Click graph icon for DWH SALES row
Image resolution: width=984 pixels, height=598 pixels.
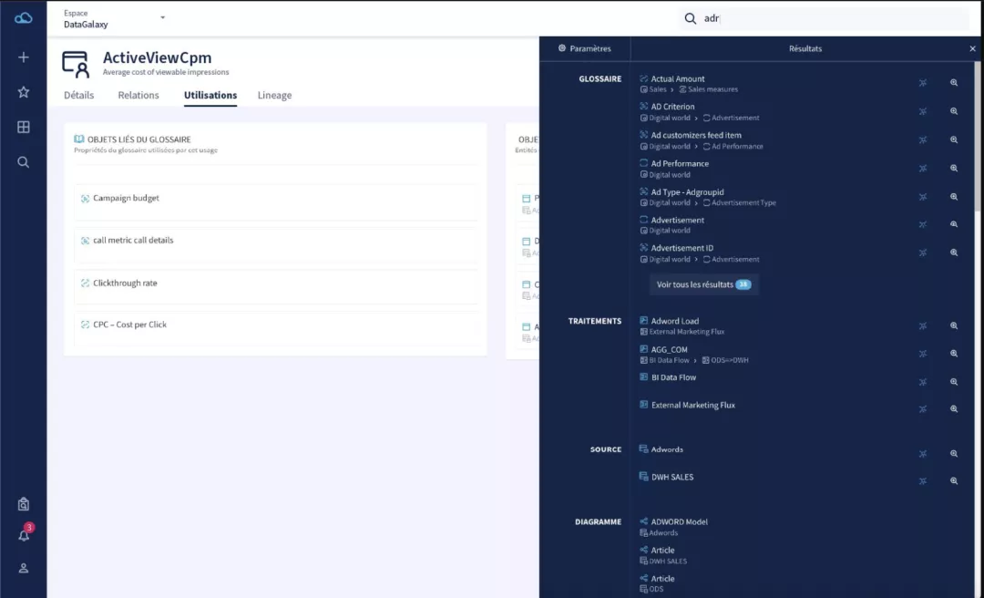point(922,481)
